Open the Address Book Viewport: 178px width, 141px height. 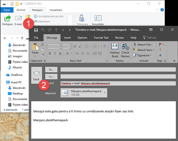115,50
